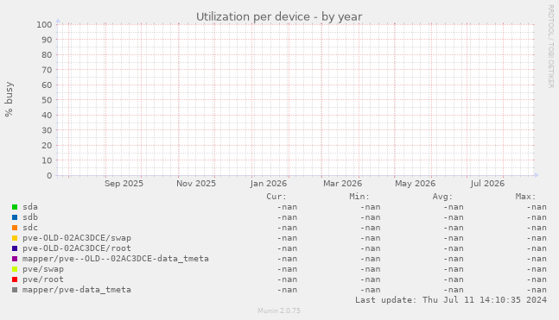Click the Munin 2.0.75 footer text
559x320 pixels.
point(279,311)
